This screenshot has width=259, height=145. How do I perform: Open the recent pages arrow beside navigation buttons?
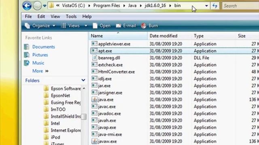tap(45, 6)
